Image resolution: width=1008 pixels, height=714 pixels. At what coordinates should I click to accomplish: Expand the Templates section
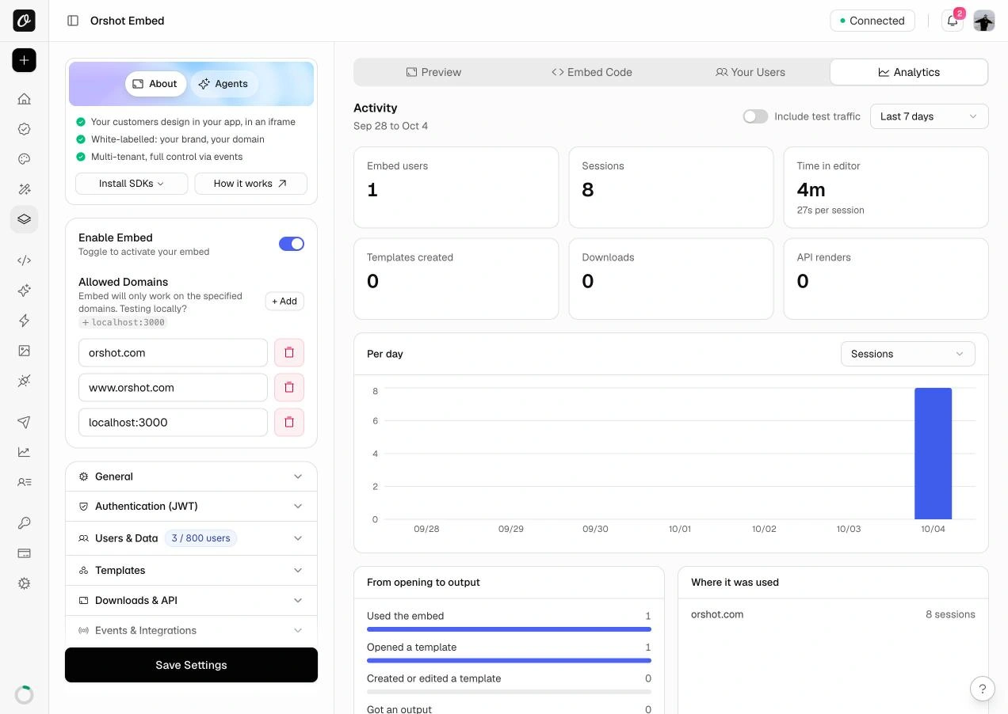[x=191, y=571]
